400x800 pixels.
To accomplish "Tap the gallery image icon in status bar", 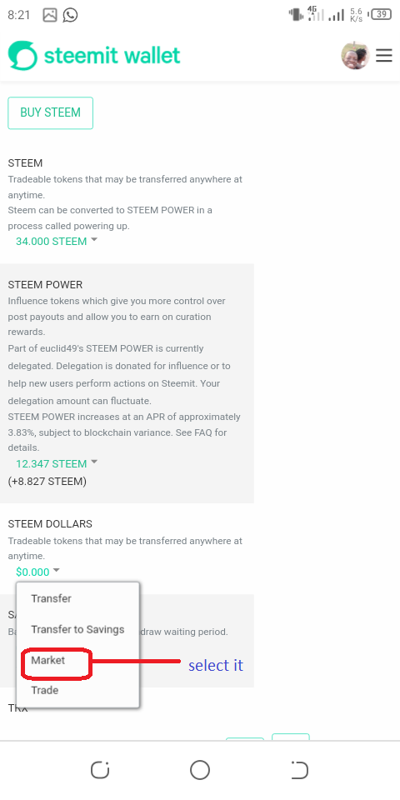I will click(49, 15).
